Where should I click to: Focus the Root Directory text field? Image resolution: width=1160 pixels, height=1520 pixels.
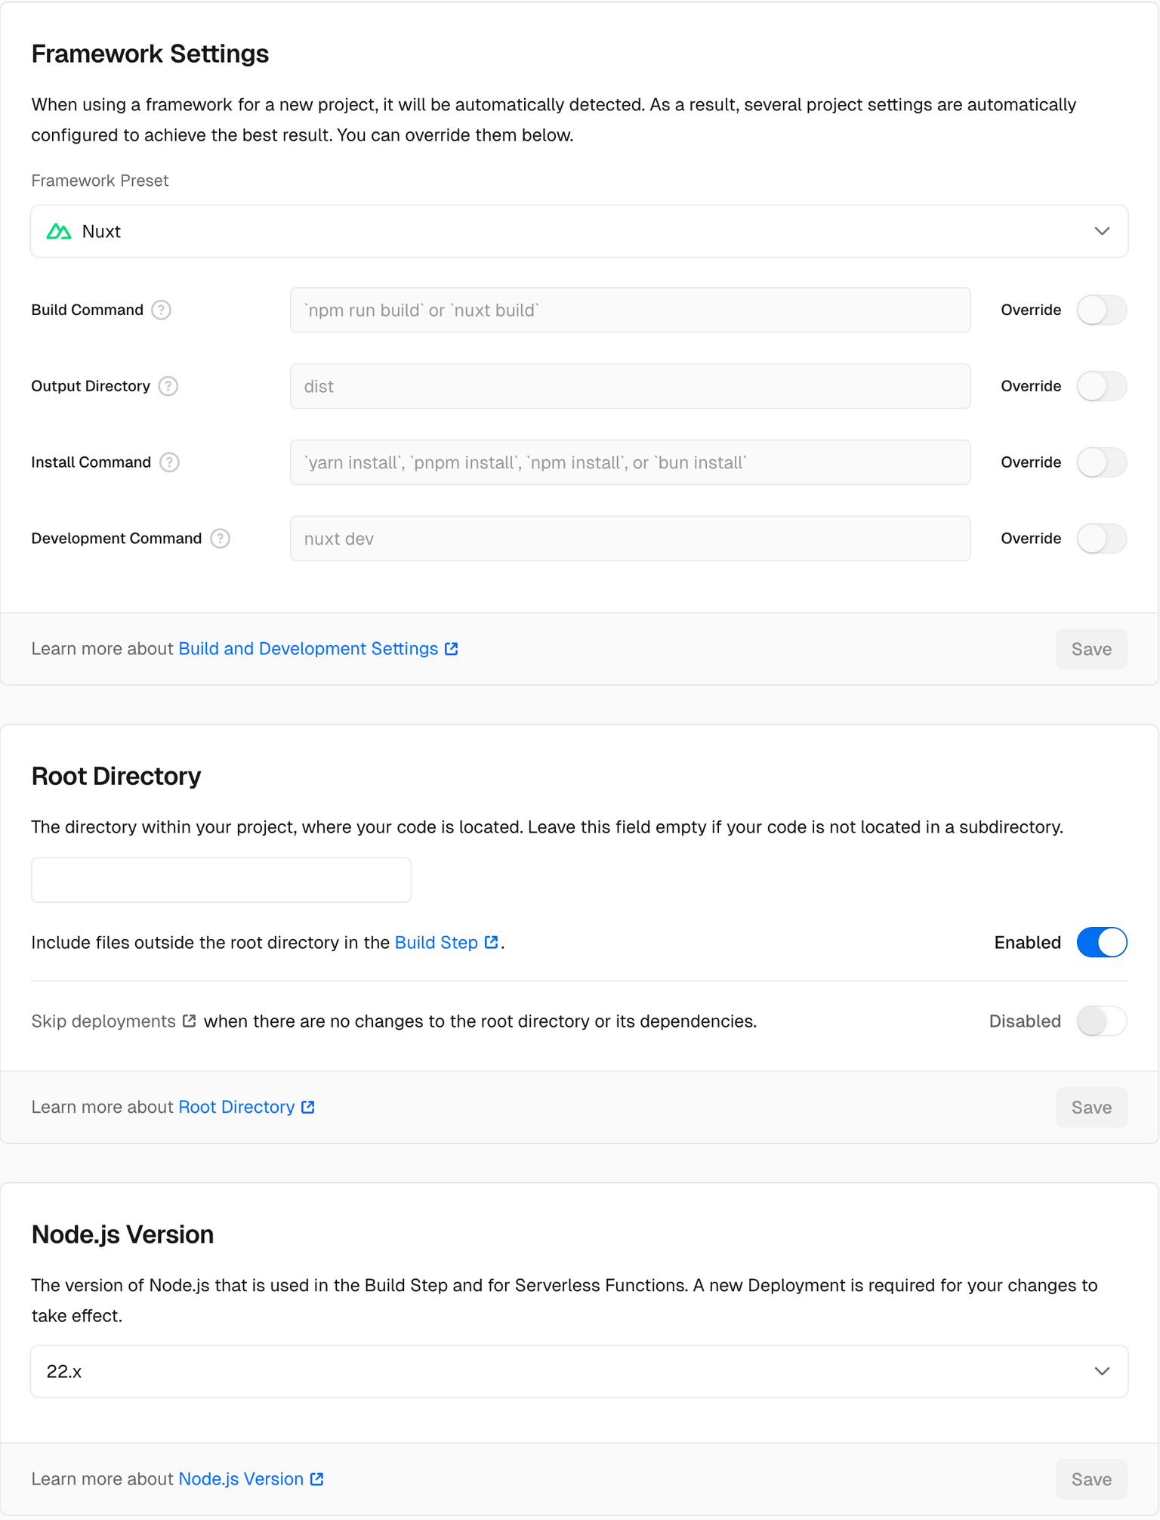click(221, 880)
